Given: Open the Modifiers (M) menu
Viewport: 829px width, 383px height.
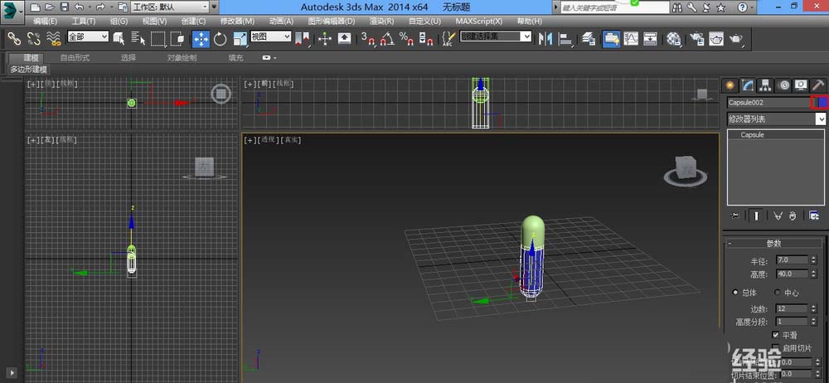Looking at the screenshot, I should tap(237, 22).
